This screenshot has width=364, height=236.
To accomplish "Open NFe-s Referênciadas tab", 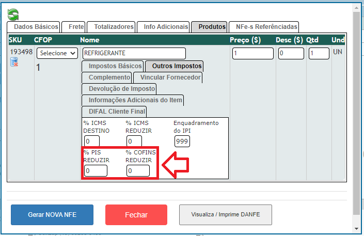I will pos(264,27).
